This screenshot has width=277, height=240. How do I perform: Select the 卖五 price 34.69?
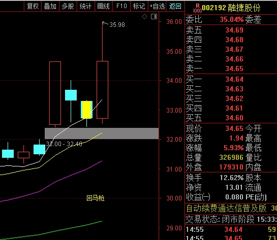click(234, 30)
